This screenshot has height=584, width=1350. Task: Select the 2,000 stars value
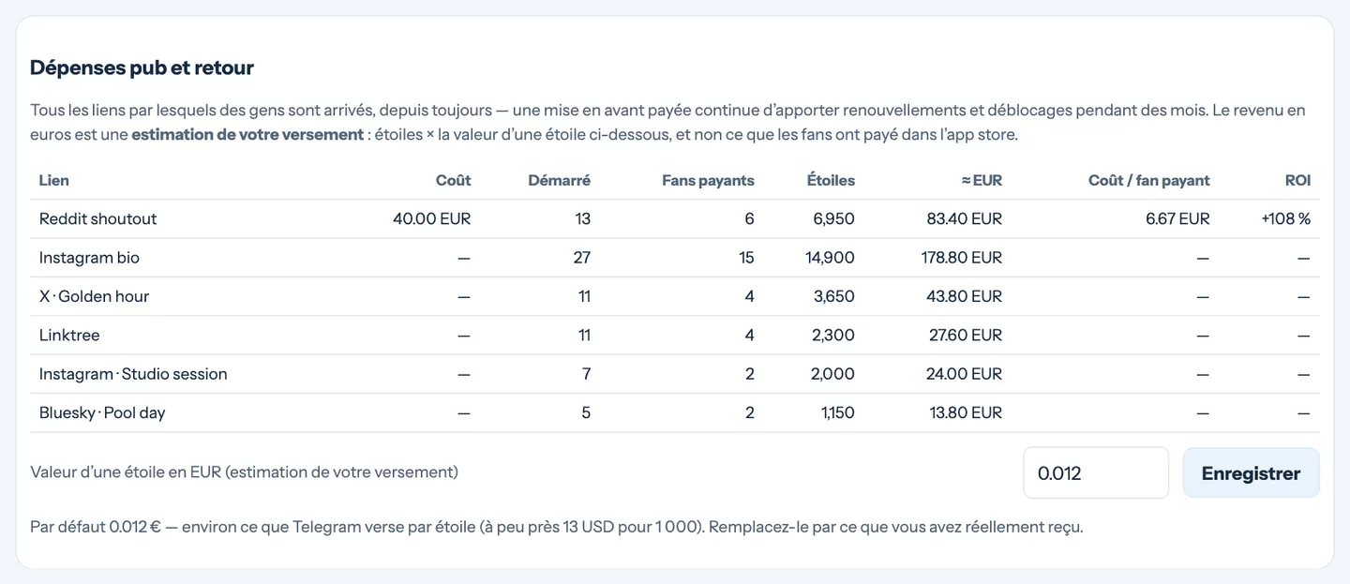(833, 374)
